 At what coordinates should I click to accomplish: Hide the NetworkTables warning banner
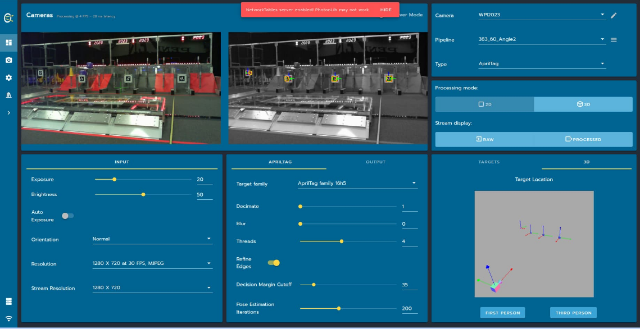tap(385, 10)
